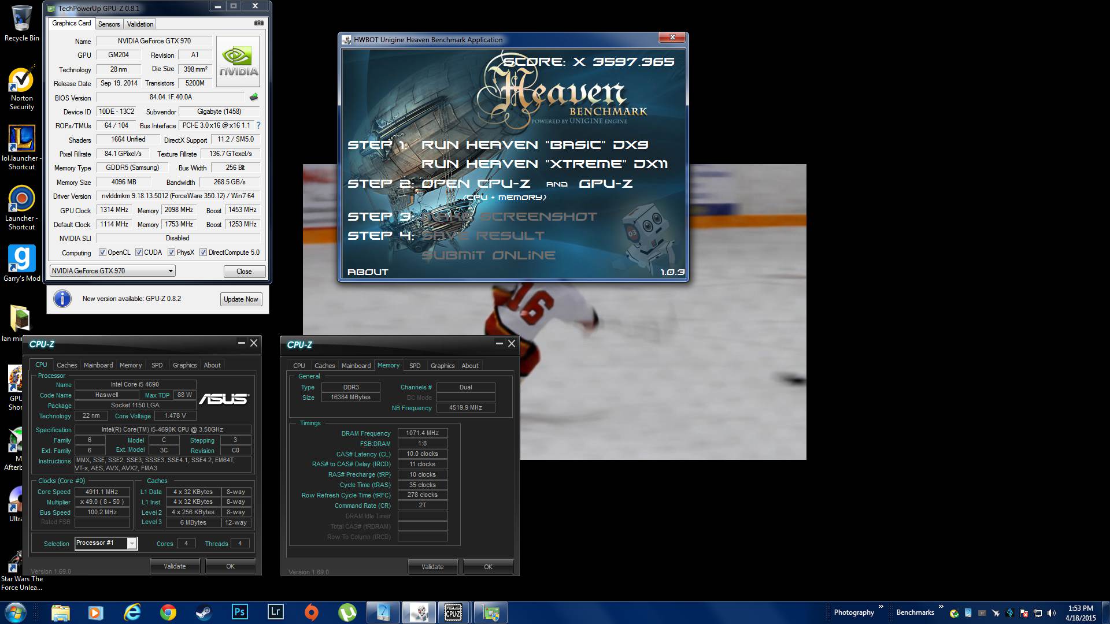1110x624 pixels.
Task: Open Caches tab in left CPU-Z window
Action: point(66,365)
